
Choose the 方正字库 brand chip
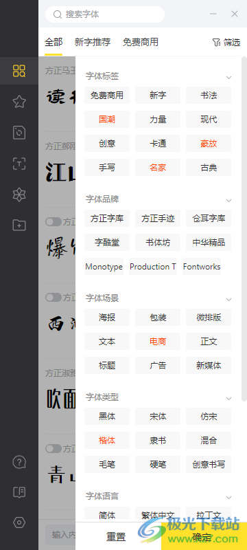pos(107,219)
